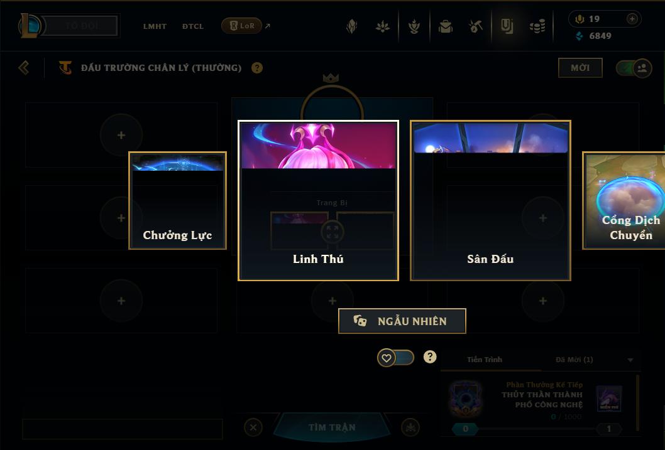This screenshot has height=450, width=665.
Task: Click the plus icon to buy RP
Action: tap(632, 19)
